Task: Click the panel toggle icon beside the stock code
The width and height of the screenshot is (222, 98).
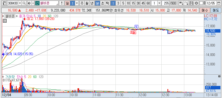Action: click(x=4, y=3)
